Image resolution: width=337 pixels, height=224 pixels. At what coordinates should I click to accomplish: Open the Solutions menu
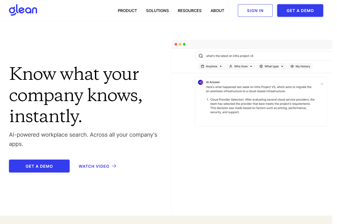pyautogui.click(x=158, y=11)
